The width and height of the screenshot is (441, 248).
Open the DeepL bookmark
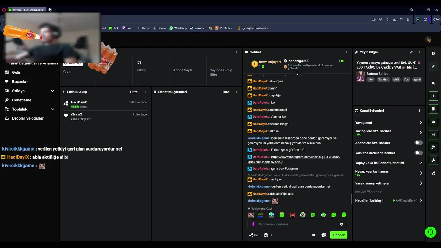pyautogui.click(x=144, y=28)
